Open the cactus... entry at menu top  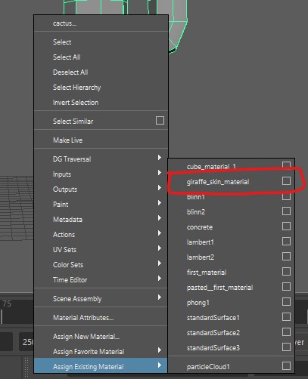coord(101,23)
